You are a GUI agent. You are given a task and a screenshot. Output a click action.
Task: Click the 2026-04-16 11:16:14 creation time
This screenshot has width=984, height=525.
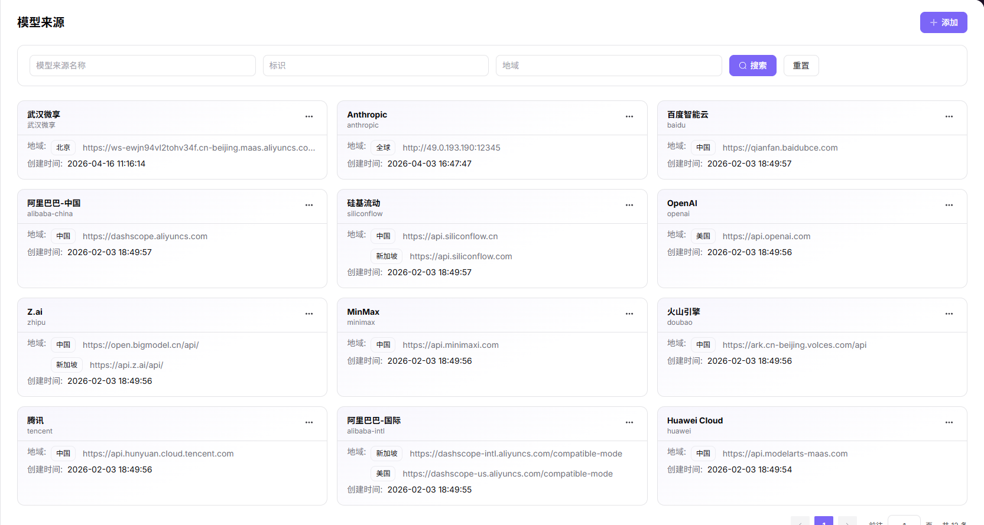tap(106, 164)
